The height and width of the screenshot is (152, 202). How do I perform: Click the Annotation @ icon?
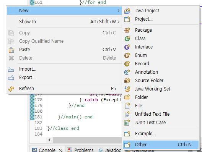pyautogui.click(x=127, y=72)
